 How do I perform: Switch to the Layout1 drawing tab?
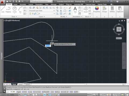(21, 84)
